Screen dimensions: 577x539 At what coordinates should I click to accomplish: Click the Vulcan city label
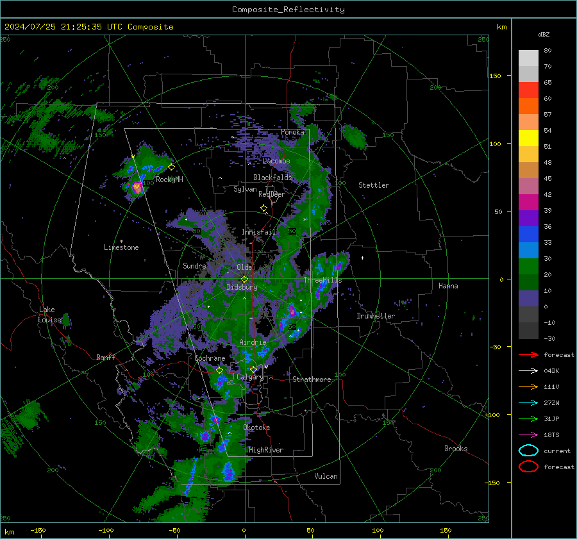click(326, 476)
